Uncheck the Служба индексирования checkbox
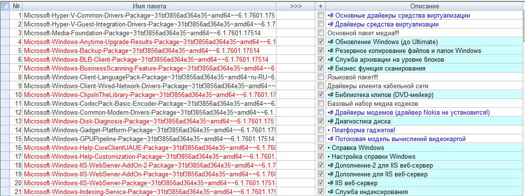Viewport: 525px width, 196px height. (x=321, y=192)
